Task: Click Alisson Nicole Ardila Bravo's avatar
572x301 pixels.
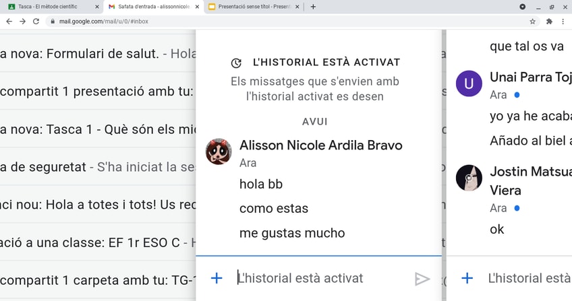Action: coord(219,152)
